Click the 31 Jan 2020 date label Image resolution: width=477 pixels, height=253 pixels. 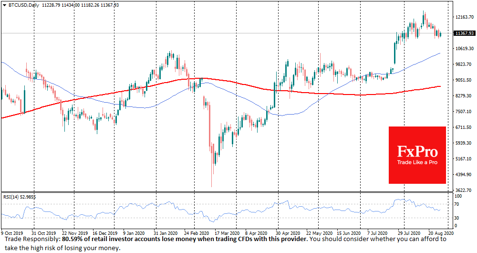tap(166, 233)
